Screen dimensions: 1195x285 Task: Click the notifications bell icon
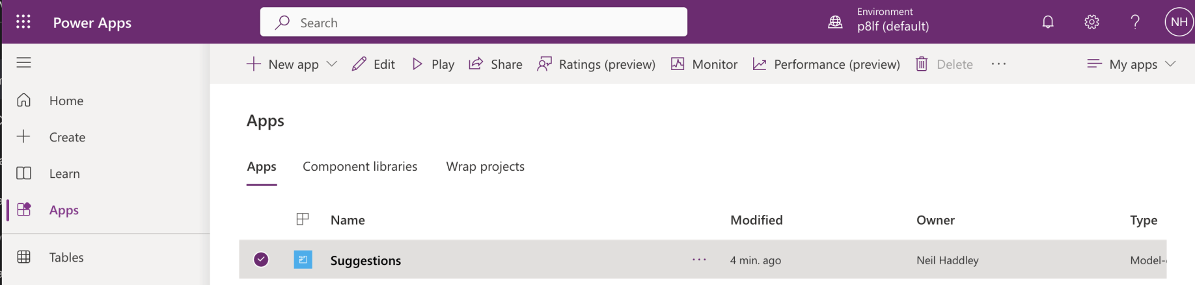coord(1047,22)
